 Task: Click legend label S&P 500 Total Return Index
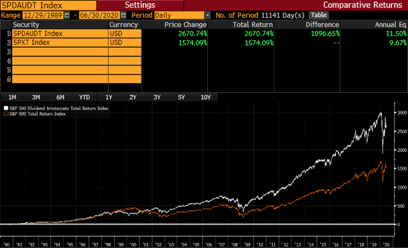tap(38, 114)
